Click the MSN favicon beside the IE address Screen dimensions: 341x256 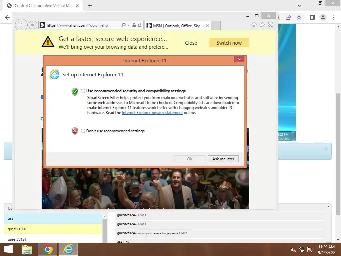pos(42,25)
